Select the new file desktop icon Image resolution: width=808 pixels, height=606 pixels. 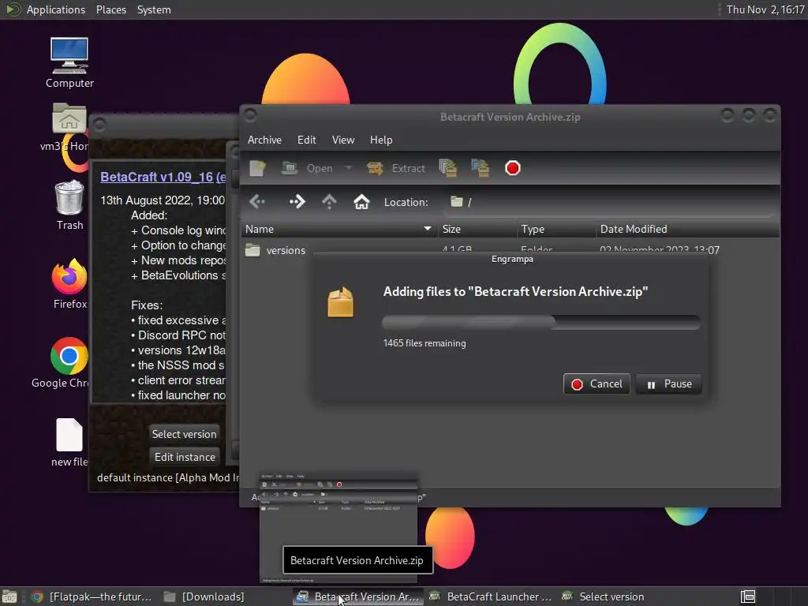coord(69,443)
